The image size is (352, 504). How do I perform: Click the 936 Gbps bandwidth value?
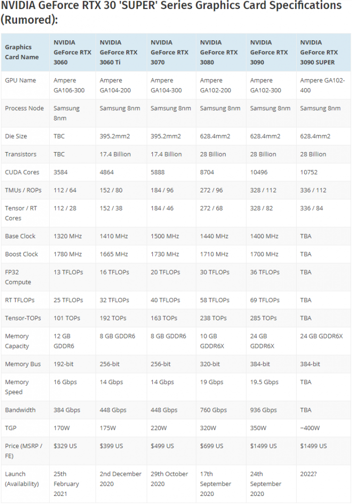coord(263,410)
